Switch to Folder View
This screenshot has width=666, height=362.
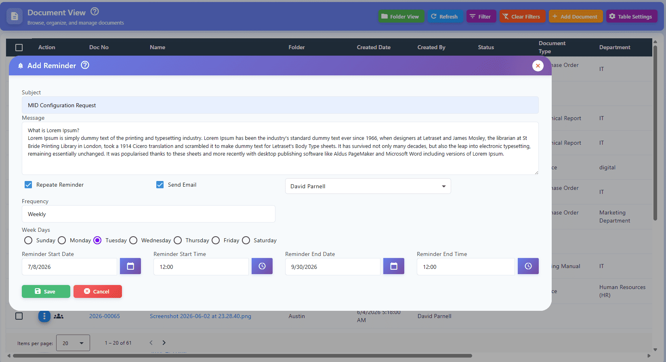(x=401, y=17)
